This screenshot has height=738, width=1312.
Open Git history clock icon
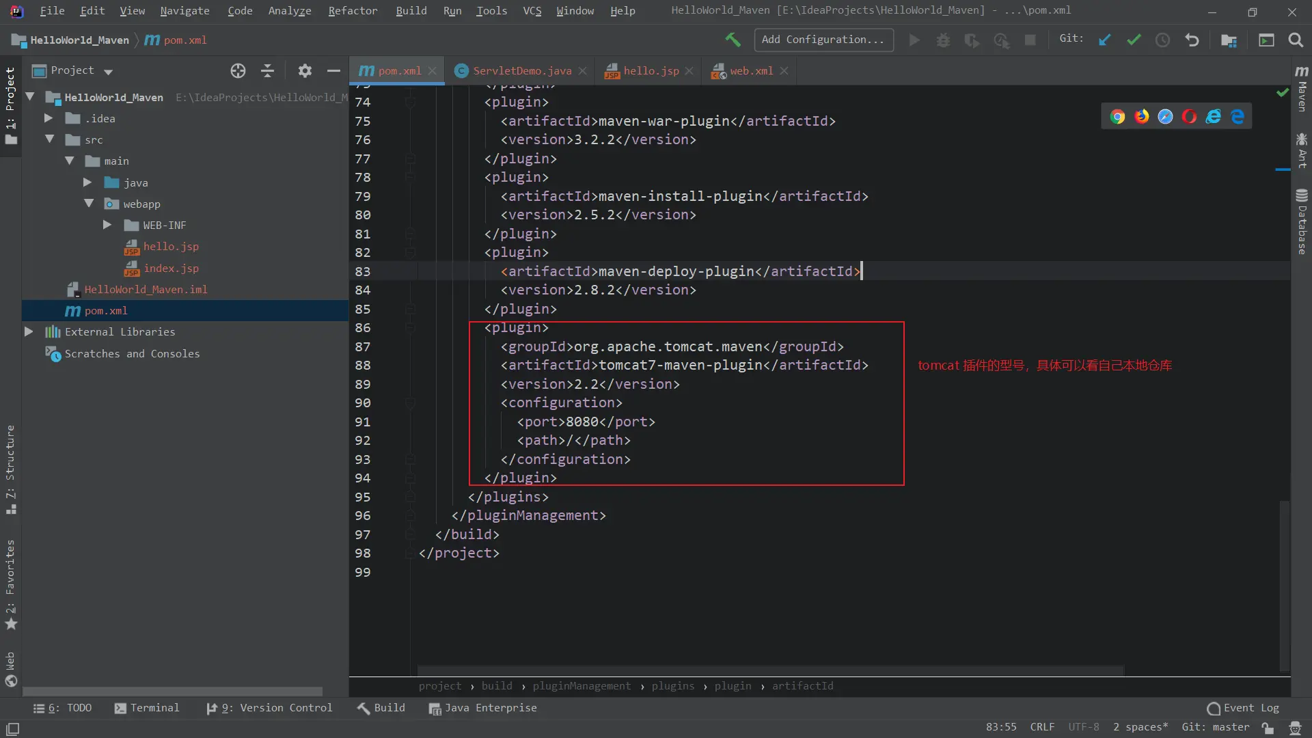[x=1162, y=40]
